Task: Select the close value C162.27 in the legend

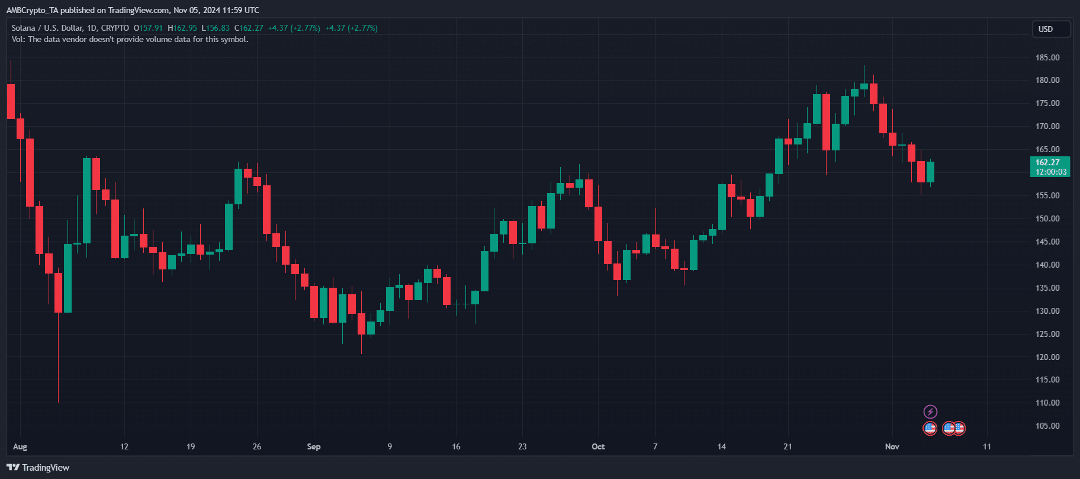Action: 249,28
